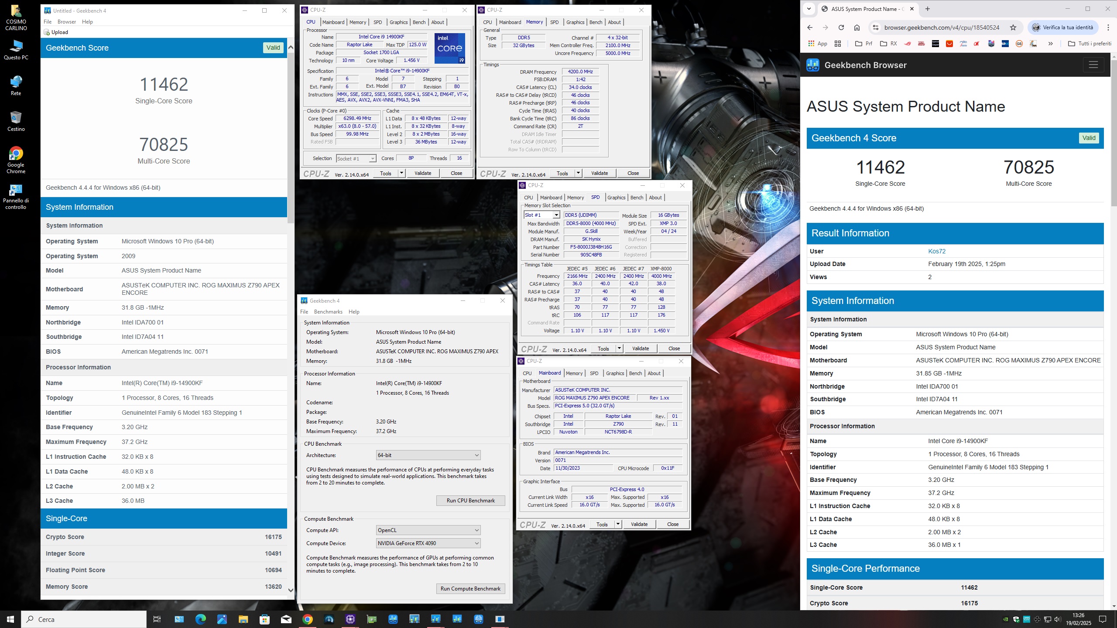1117x628 pixels.
Task: Click the Cerca taskbar search box
Action: click(x=84, y=619)
